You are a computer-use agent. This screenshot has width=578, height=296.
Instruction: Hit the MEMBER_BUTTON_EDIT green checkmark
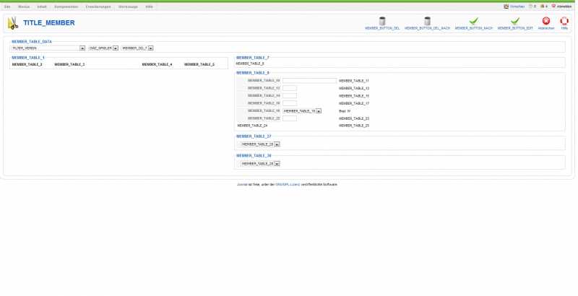(515, 21)
